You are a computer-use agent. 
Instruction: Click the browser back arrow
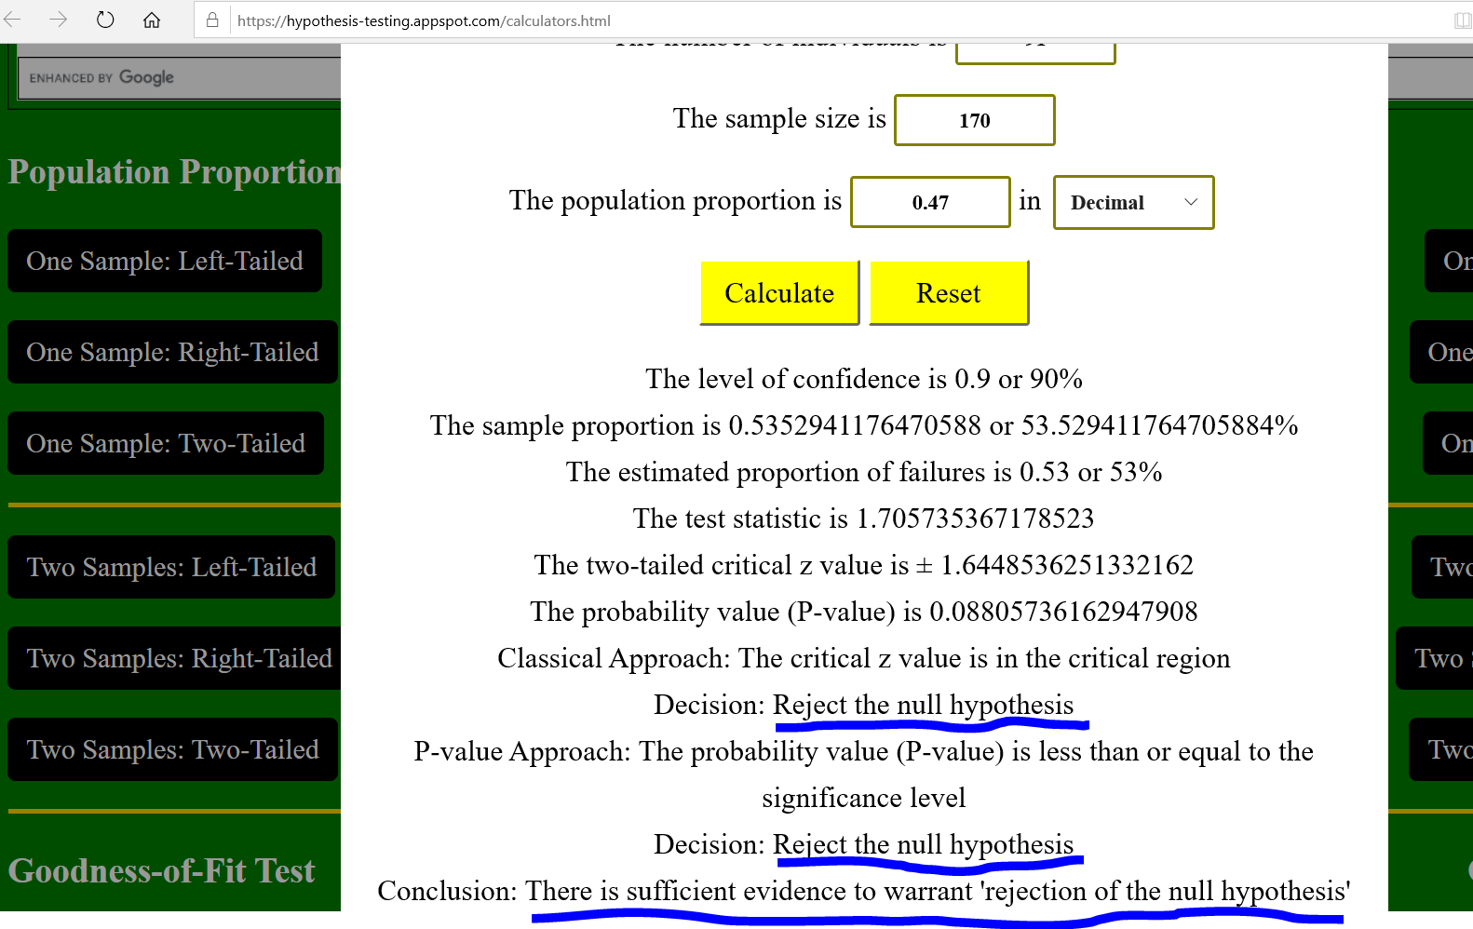coord(12,20)
